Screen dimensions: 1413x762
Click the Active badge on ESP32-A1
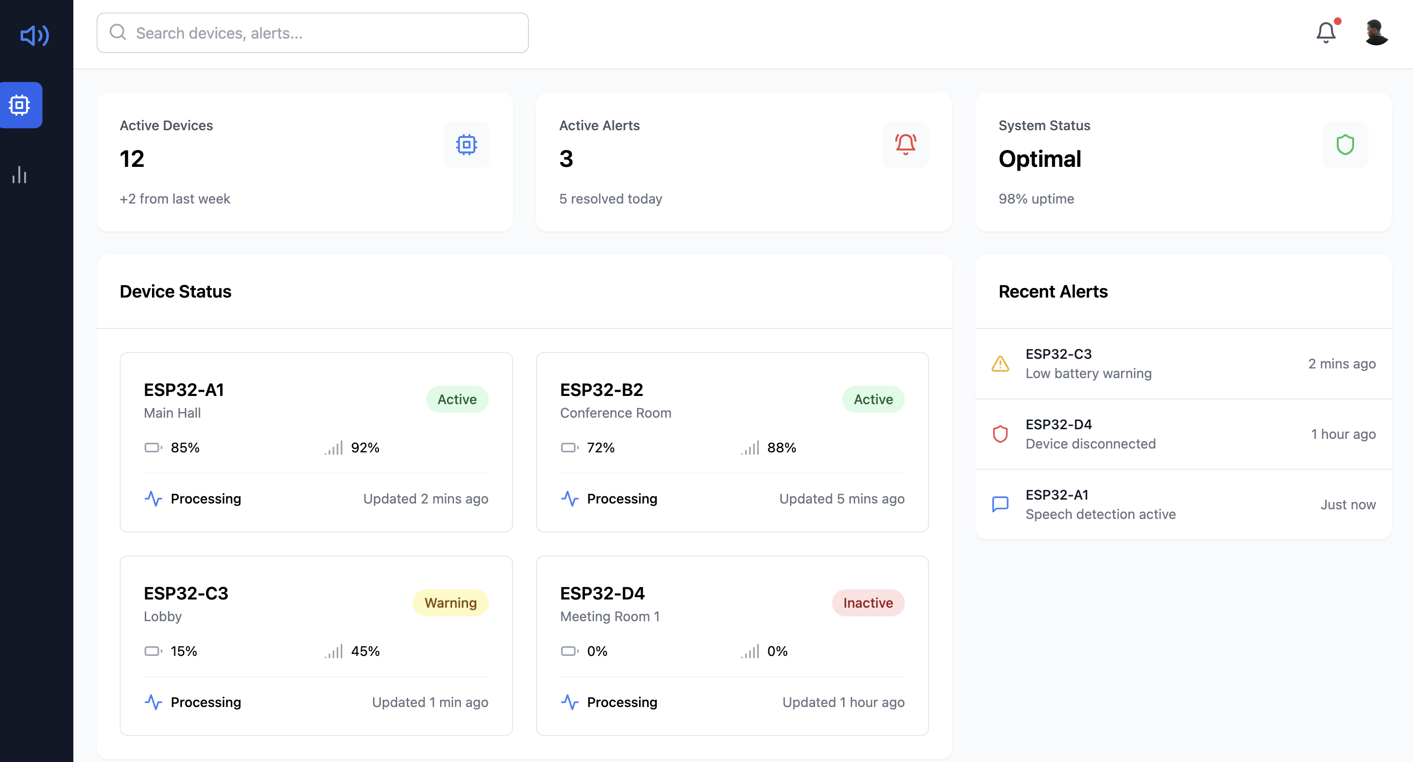click(x=457, y=399)
